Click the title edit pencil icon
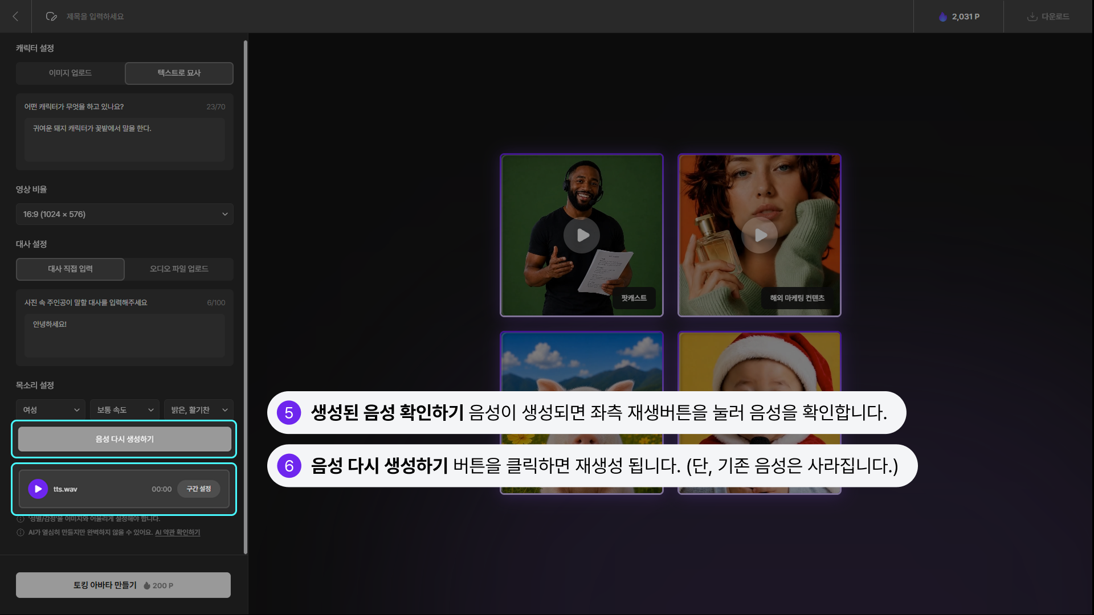 [x=51, y=17]
